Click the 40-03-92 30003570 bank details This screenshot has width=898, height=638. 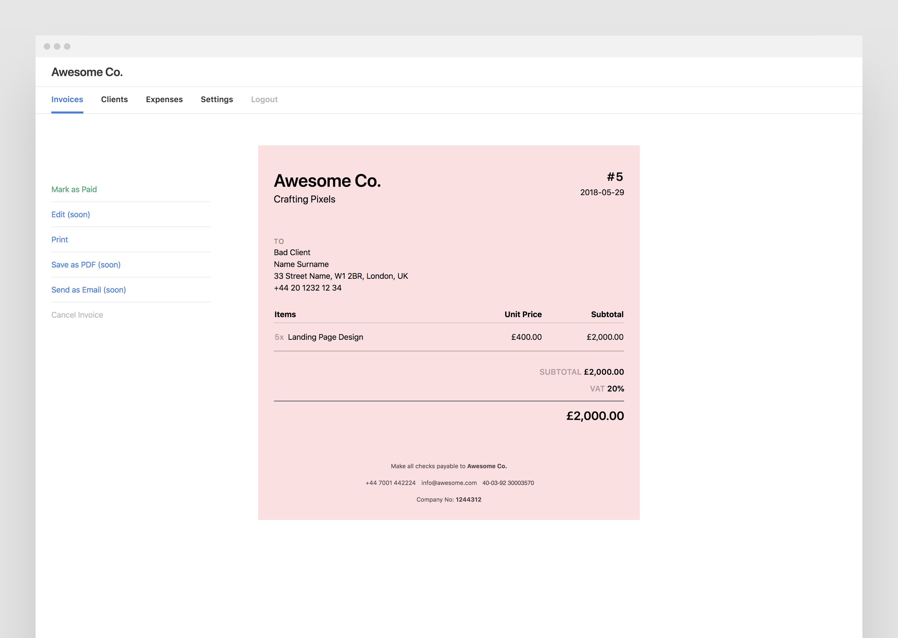[508, 483]
